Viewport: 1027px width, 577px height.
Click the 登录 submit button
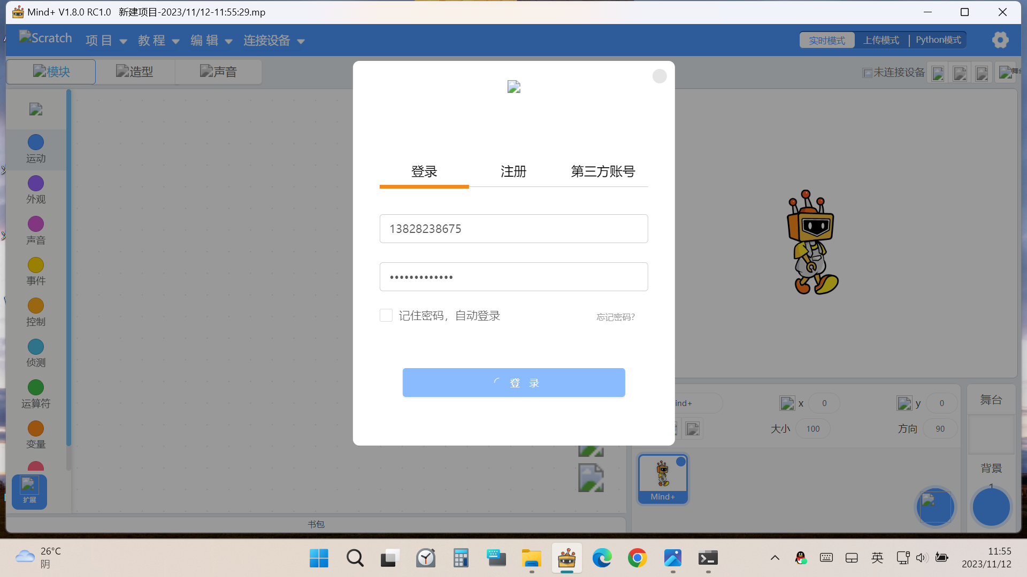coord(513,383)
